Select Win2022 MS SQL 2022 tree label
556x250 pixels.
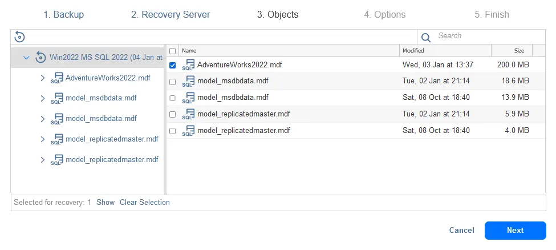105,57
